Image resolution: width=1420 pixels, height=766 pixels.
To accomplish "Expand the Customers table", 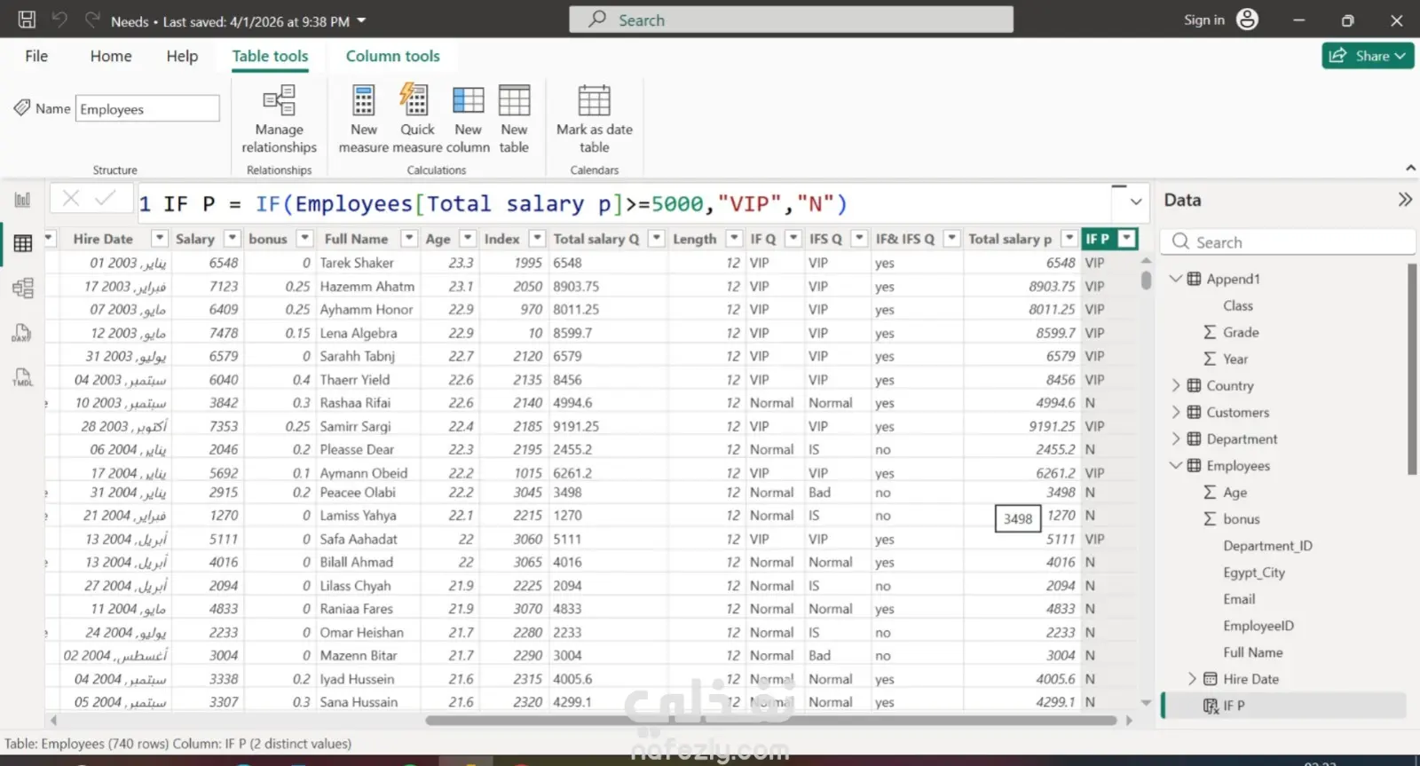I will click(1176, 412).
